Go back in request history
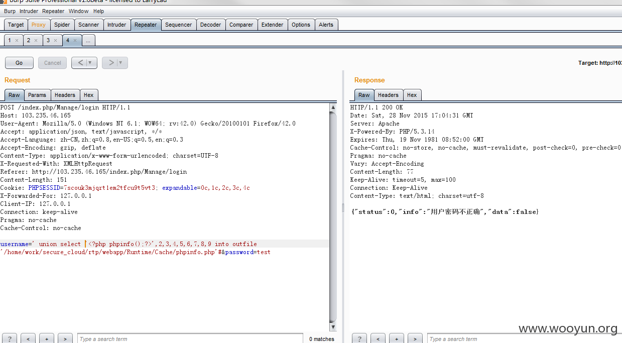622x343 pixels. (81, 63)
